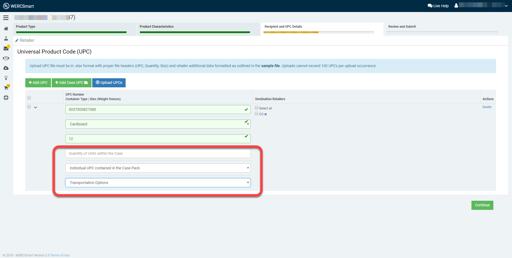Click the user profile icon
This screenshot has height=258, width=512.
click(x=456, y=5)
